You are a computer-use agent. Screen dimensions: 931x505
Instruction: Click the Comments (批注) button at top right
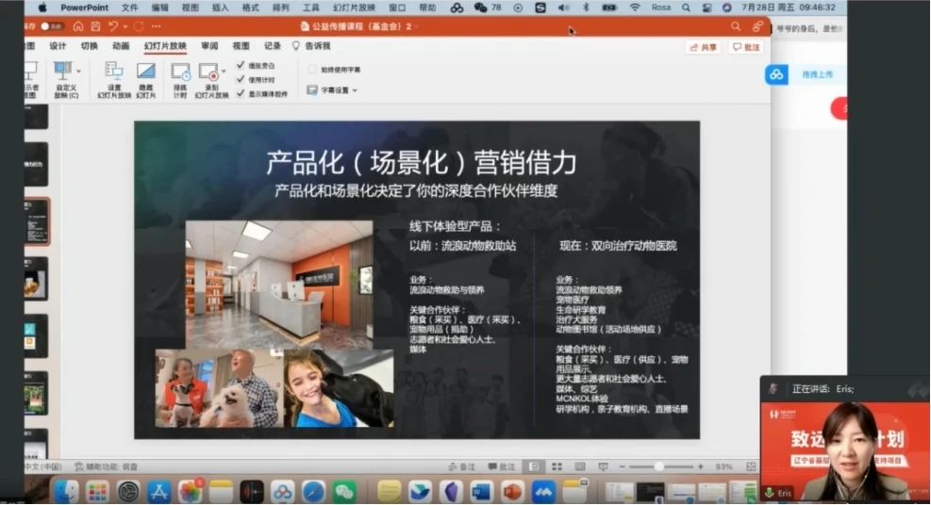coord(746,47)
